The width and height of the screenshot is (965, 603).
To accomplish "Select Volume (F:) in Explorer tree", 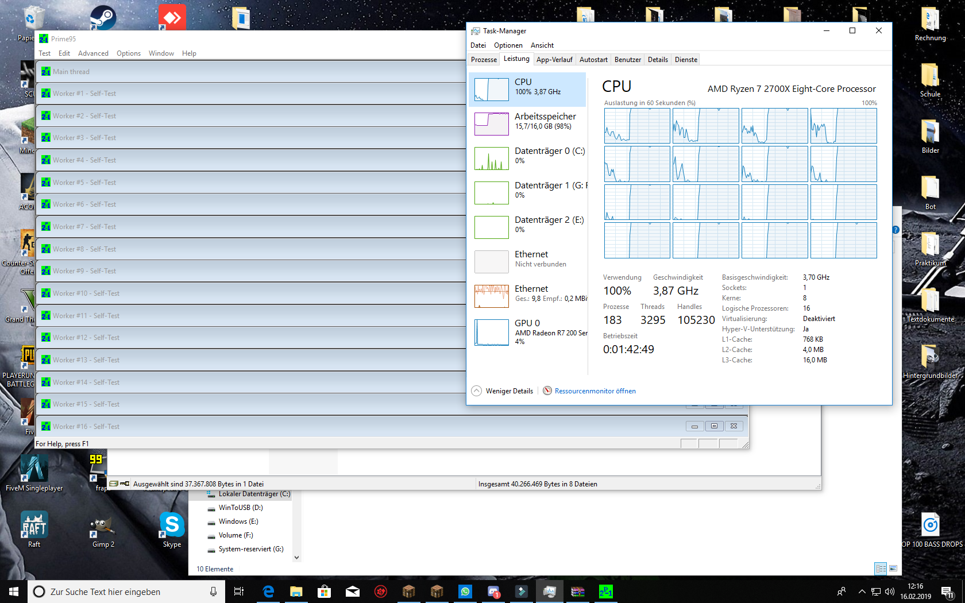I will click(230, 535).
